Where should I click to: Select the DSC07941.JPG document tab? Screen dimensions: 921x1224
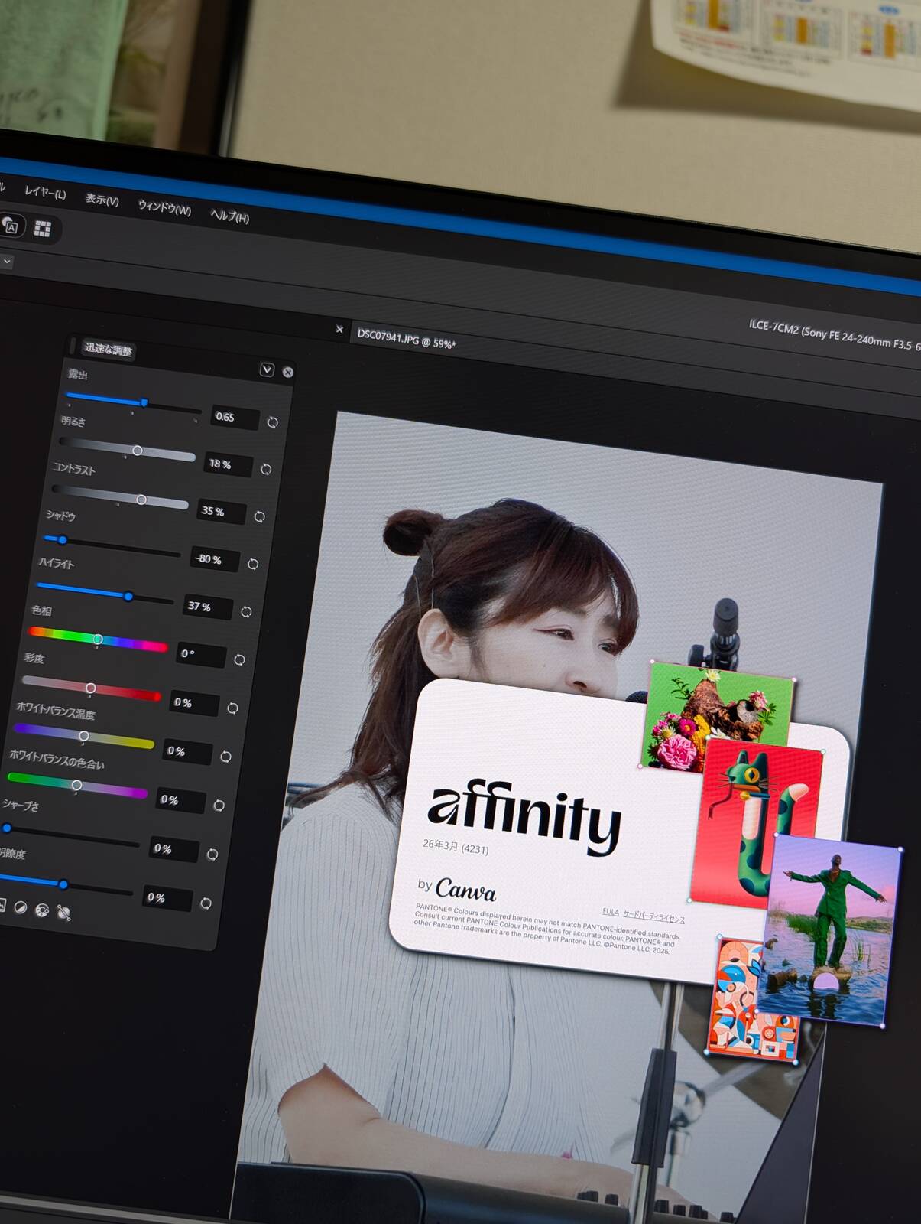tap(406, 339)
